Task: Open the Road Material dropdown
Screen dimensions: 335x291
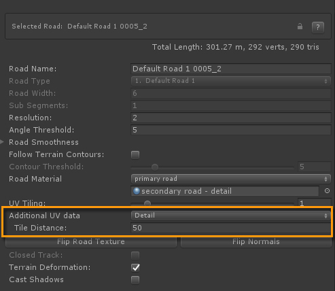Action: pyautogui.click(x=231, y=179)
